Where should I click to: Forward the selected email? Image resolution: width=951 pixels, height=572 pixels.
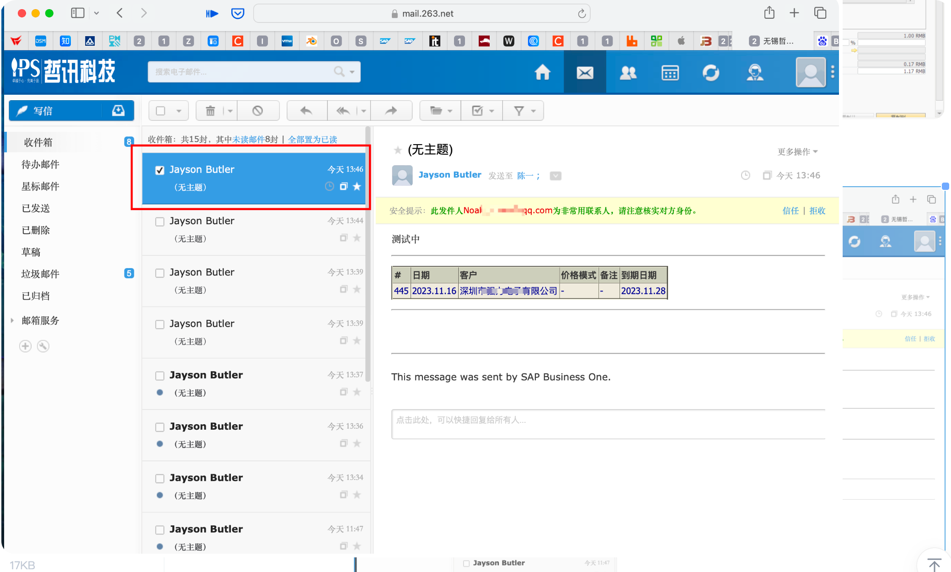click(391, 111)
